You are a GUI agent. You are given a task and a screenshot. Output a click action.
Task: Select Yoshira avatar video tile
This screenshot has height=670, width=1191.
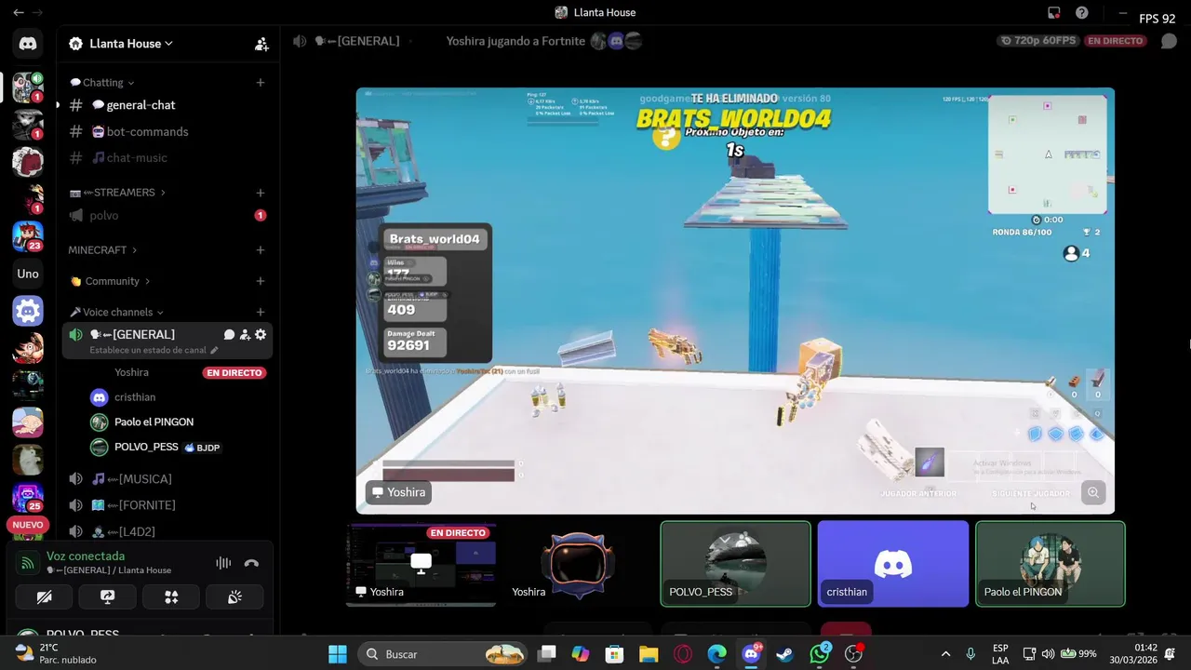(x=578, y=564)
